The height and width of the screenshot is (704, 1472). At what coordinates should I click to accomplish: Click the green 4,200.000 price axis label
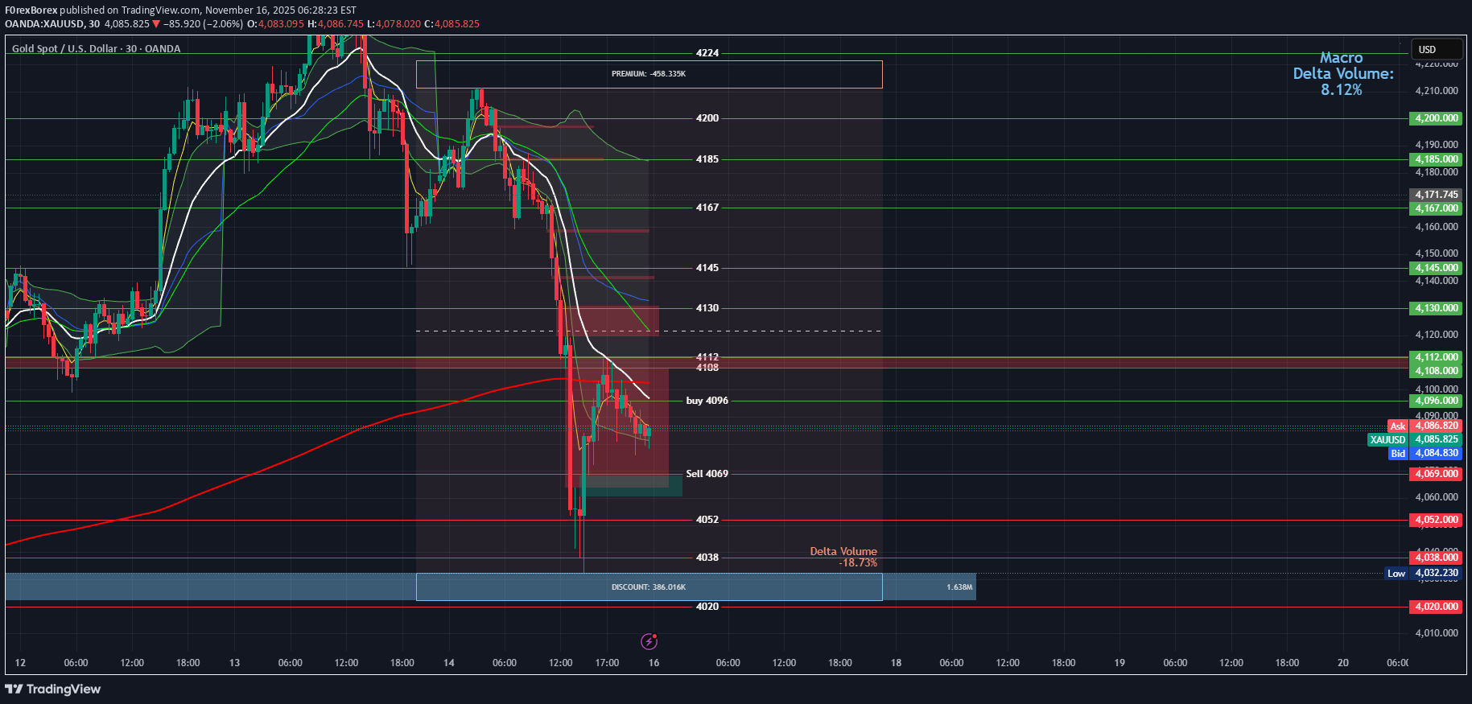(x=1437, y=118)
